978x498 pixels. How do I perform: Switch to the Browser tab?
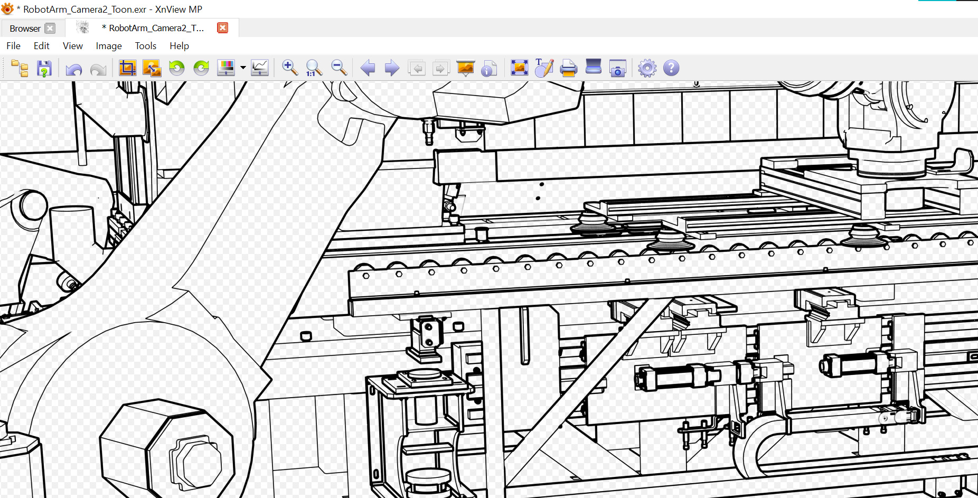[25, 29]
